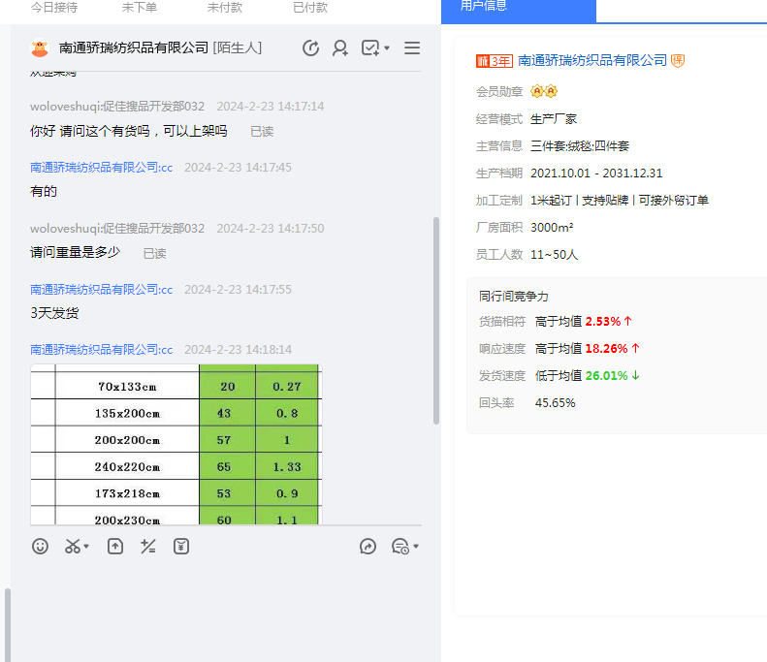Screen dimensions: 767x662
Task: Open the hamburger menu in chat header
Action: (412, 48)
